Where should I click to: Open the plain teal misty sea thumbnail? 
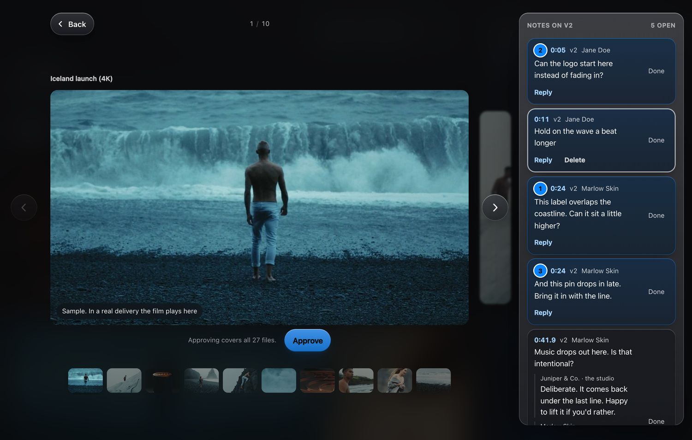tap(279, 381)
